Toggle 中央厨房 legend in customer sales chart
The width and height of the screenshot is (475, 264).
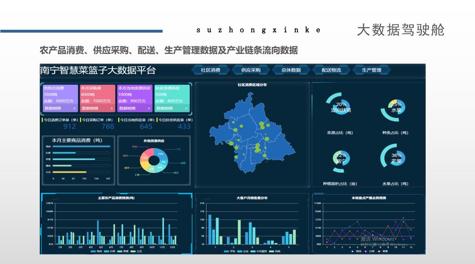(261, 251)
